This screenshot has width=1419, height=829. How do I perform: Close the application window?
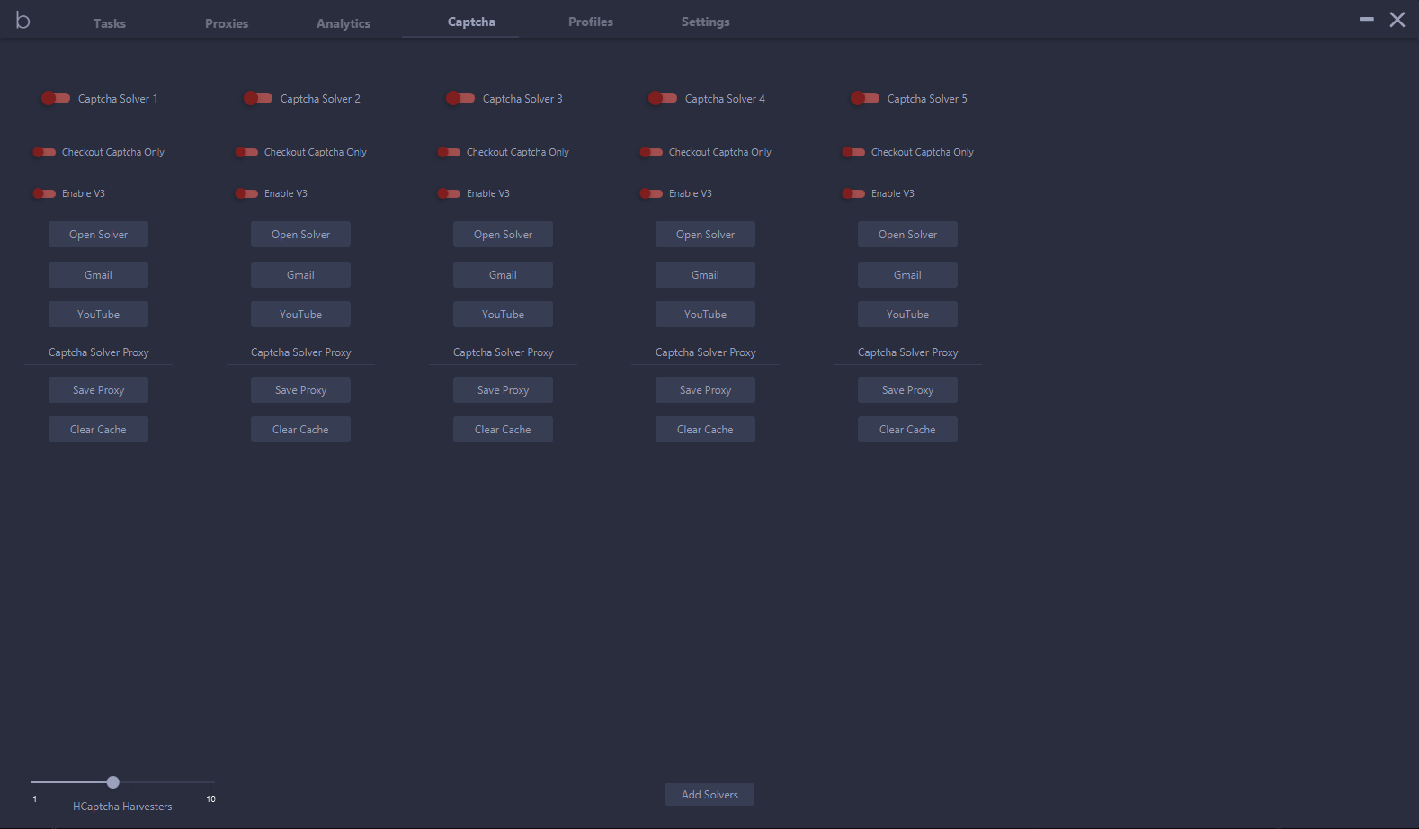pyautogui.click(x=1397, y=20)
